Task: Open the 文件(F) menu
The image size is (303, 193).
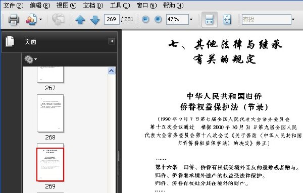Action: pos(13,6)
